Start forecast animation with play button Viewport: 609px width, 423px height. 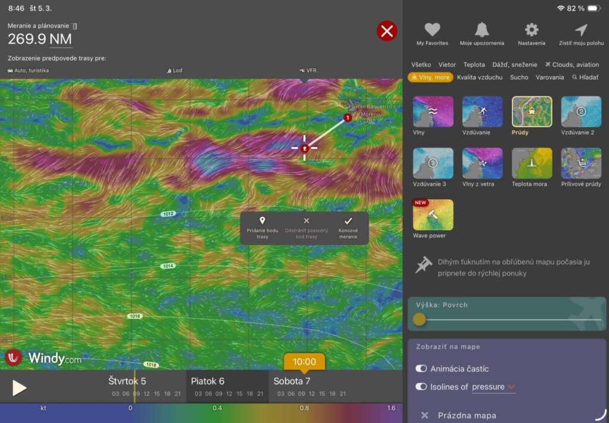tap(20, 388)
